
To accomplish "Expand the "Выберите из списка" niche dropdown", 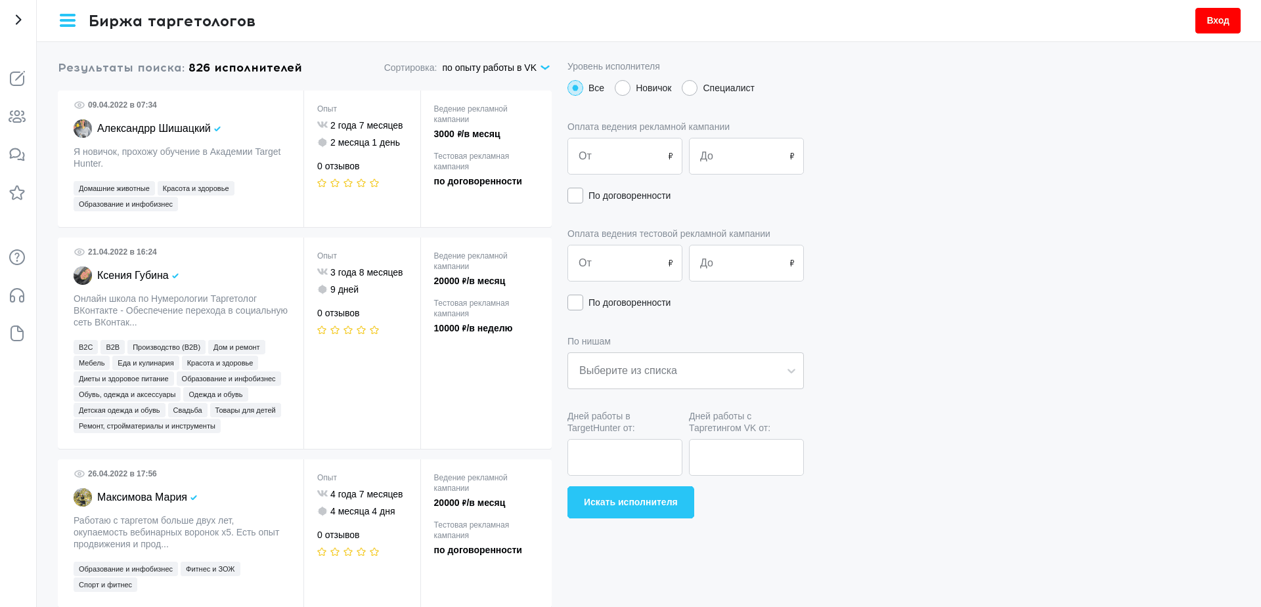I will point(685,371).
